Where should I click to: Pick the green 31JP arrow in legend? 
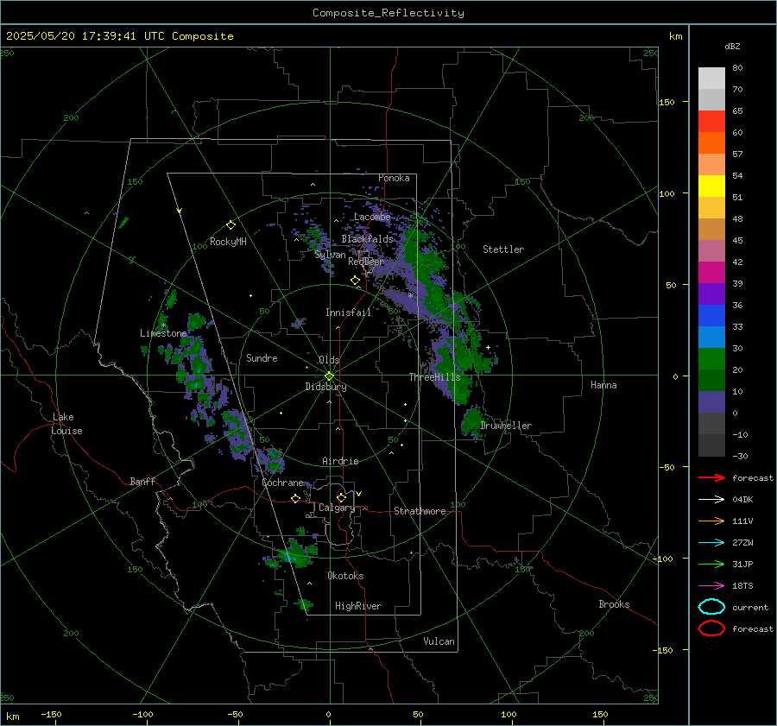point(711,564)
